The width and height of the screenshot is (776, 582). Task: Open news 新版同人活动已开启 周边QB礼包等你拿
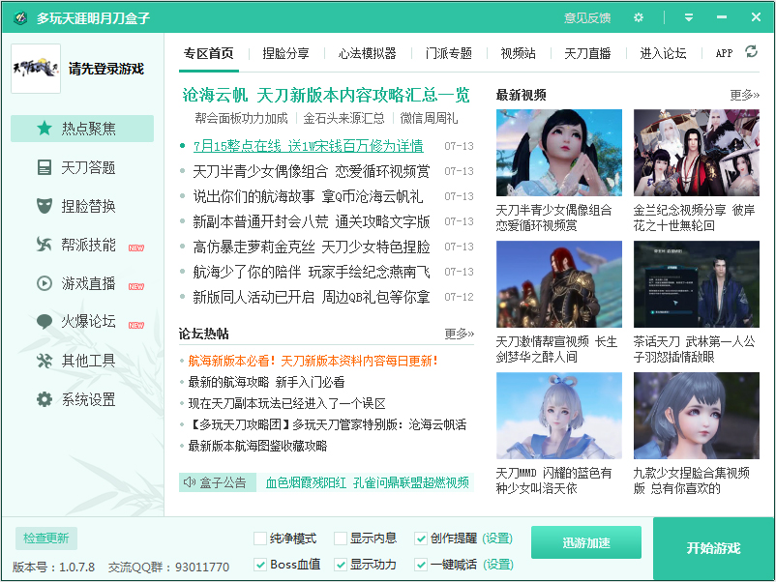312,297
